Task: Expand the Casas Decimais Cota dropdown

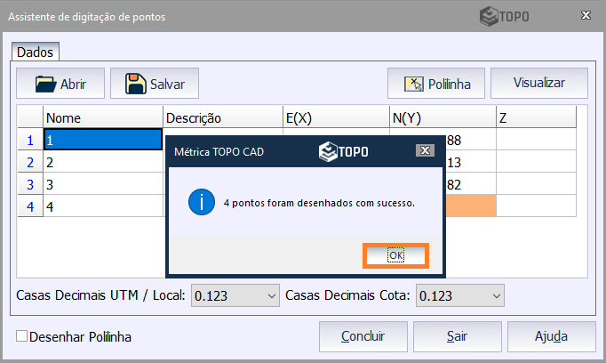Action: (495, 295)
